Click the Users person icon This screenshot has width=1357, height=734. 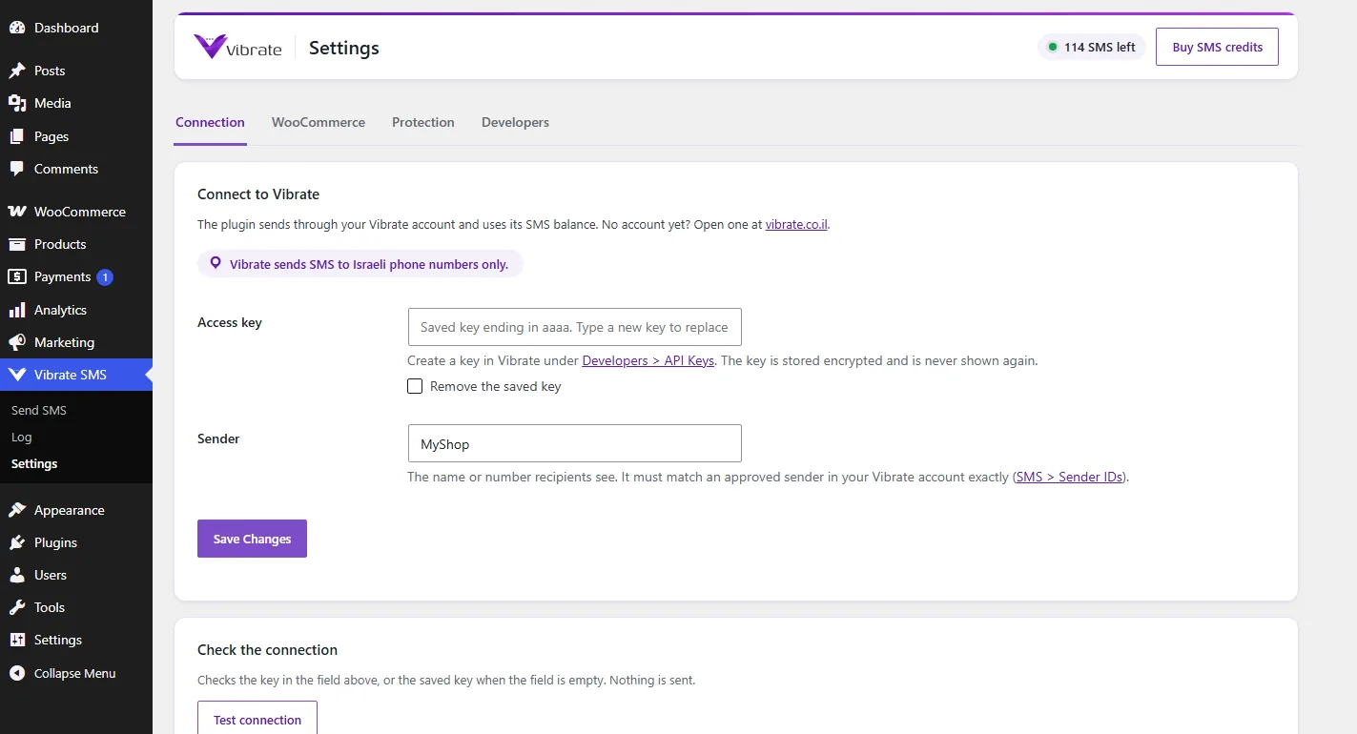click(x=17, y=575)
